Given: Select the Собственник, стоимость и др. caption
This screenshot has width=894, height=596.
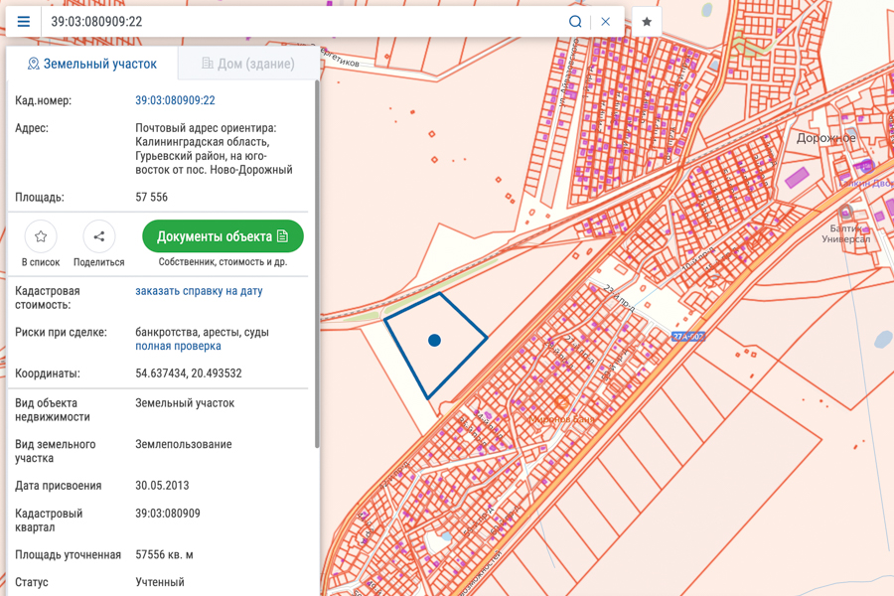Looking at the screenshot, I should [x=223, y=262].
